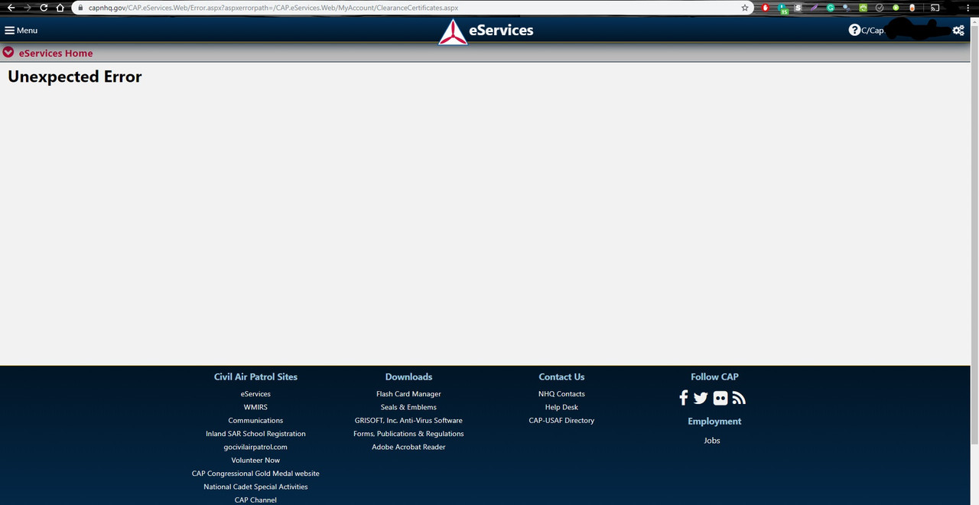
Task: Click the Contact Us footer heading
Action: coord(561,376)
